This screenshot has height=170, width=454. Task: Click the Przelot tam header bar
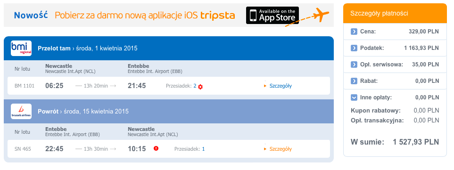pyautogui.click(x=168, y=49)
